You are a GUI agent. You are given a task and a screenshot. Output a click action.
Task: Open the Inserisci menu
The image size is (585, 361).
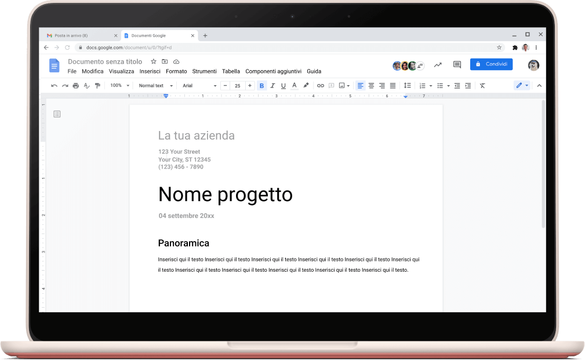pos(150,71)
